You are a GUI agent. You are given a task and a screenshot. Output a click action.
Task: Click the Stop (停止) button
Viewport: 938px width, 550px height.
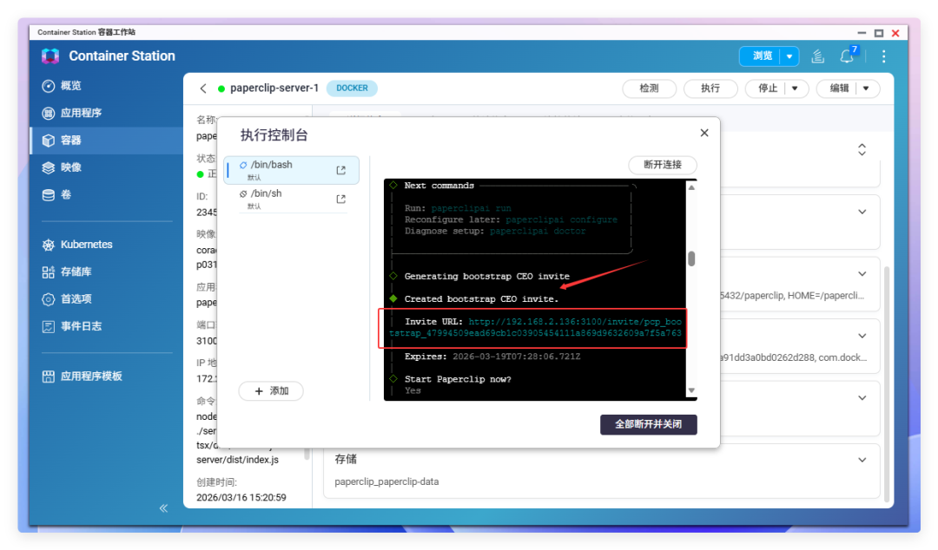(x=768, y=88)
